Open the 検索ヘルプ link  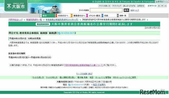[x=135, y=10]
